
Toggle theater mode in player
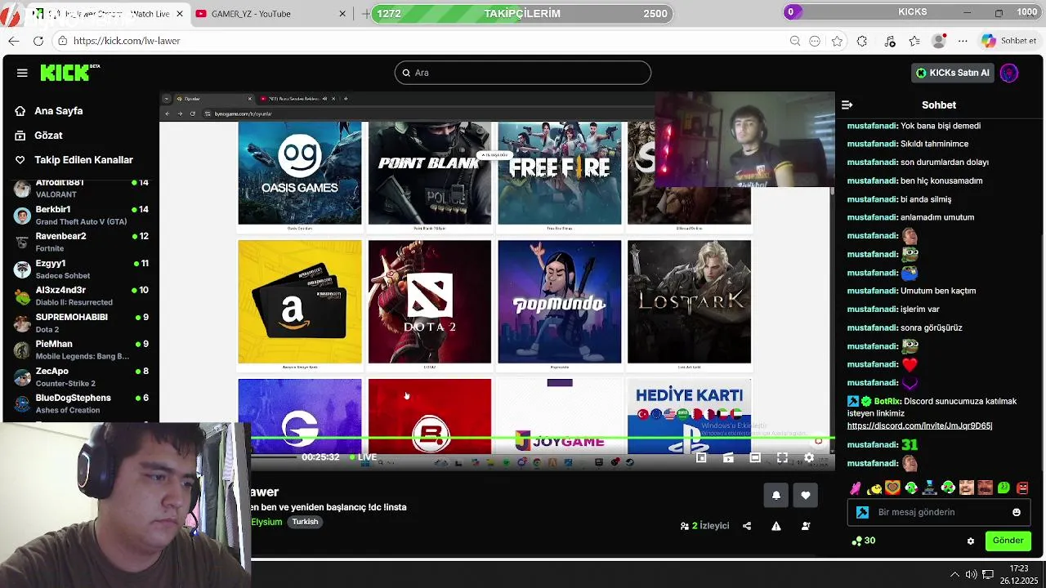tap(755, 458)
